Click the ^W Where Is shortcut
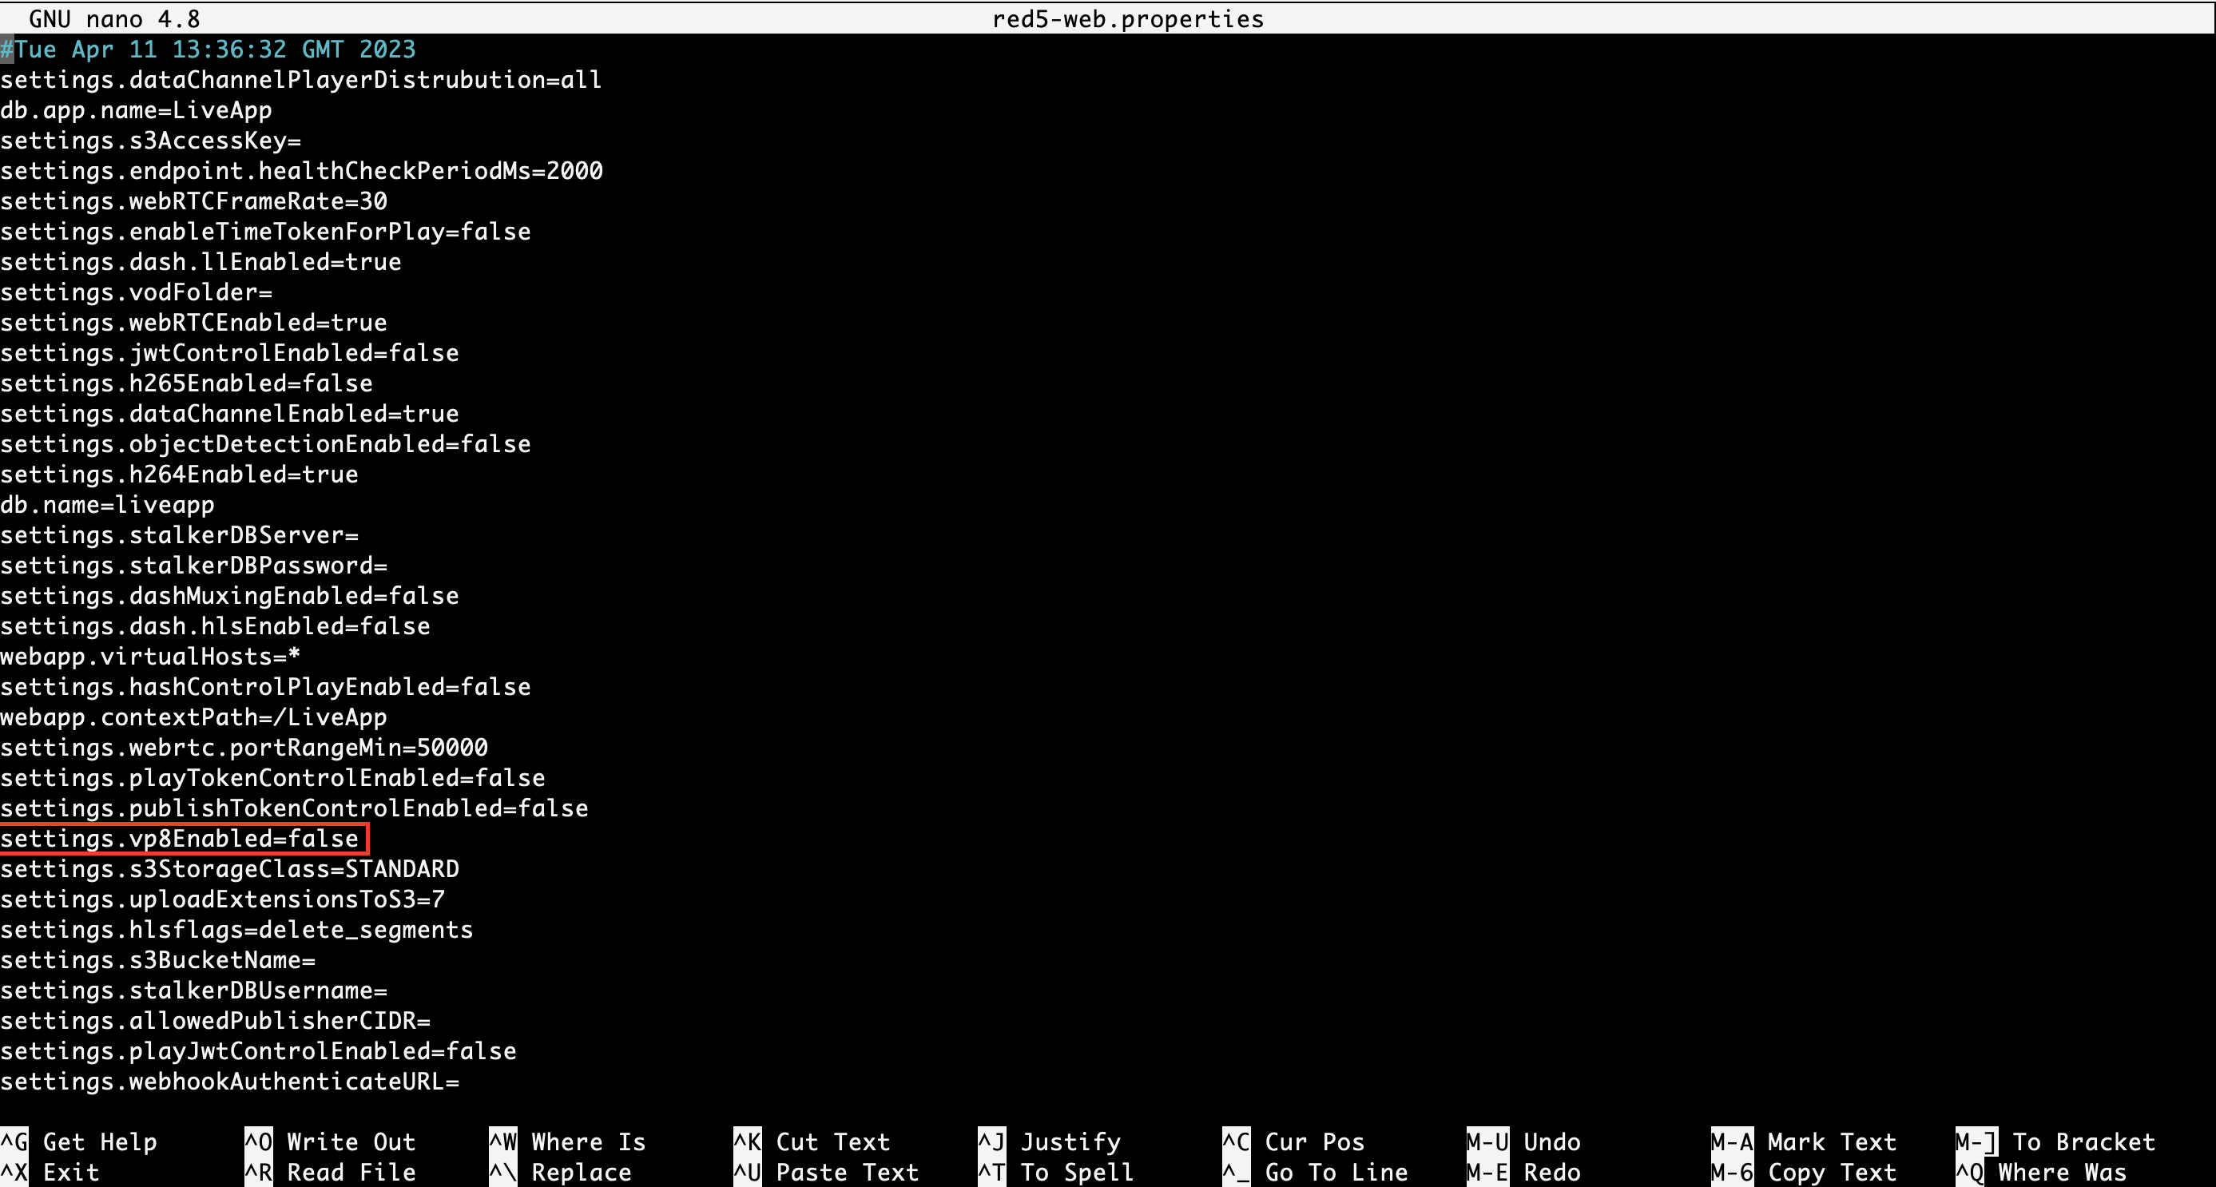Image resolution: width=2216 pixels, height=1187 pixels. [568, 1142]
